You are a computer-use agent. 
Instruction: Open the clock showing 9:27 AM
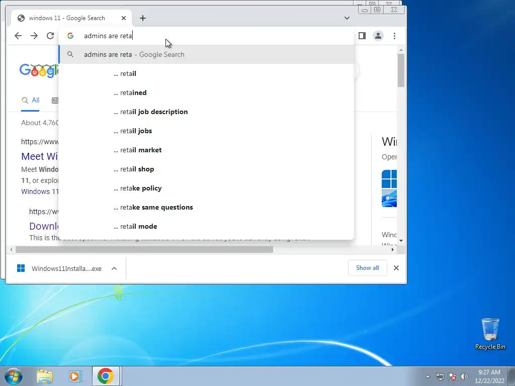[489, 376]
